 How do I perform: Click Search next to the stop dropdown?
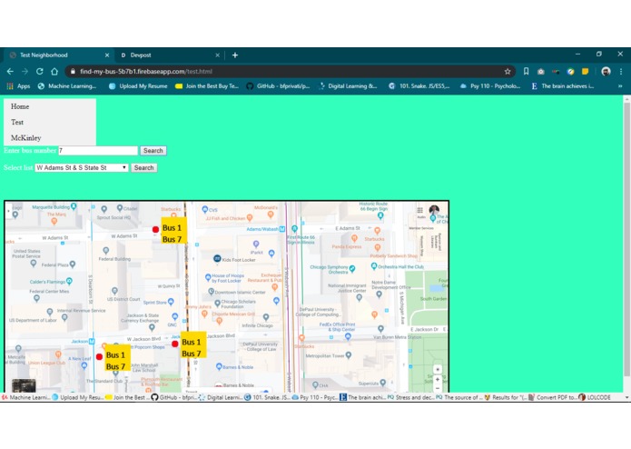pos(143,167)
